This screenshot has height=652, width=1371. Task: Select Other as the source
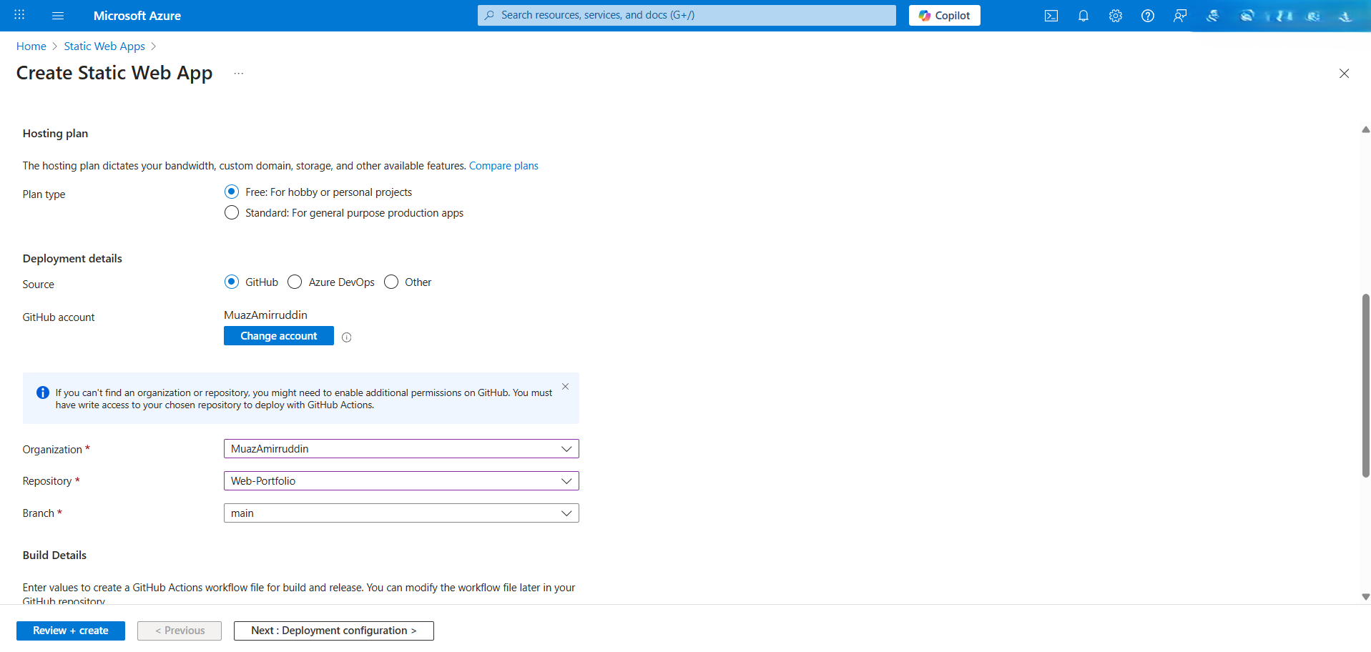click(x=390, y=282)
